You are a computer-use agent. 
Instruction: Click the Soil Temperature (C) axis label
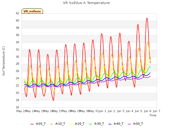point(4,61)
